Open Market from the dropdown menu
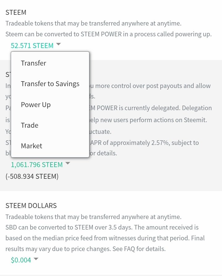The image size is (222, 276). tap(50, 146)
